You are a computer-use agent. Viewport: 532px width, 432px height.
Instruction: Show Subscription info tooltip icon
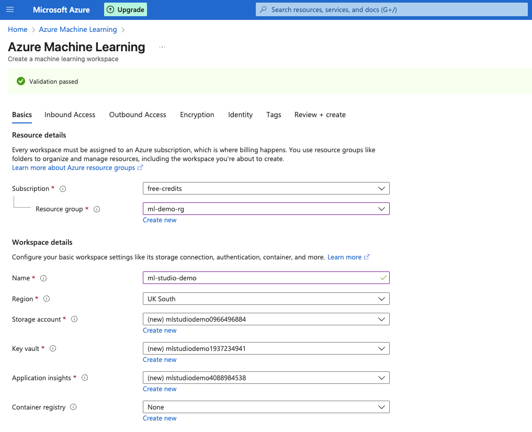63,189
